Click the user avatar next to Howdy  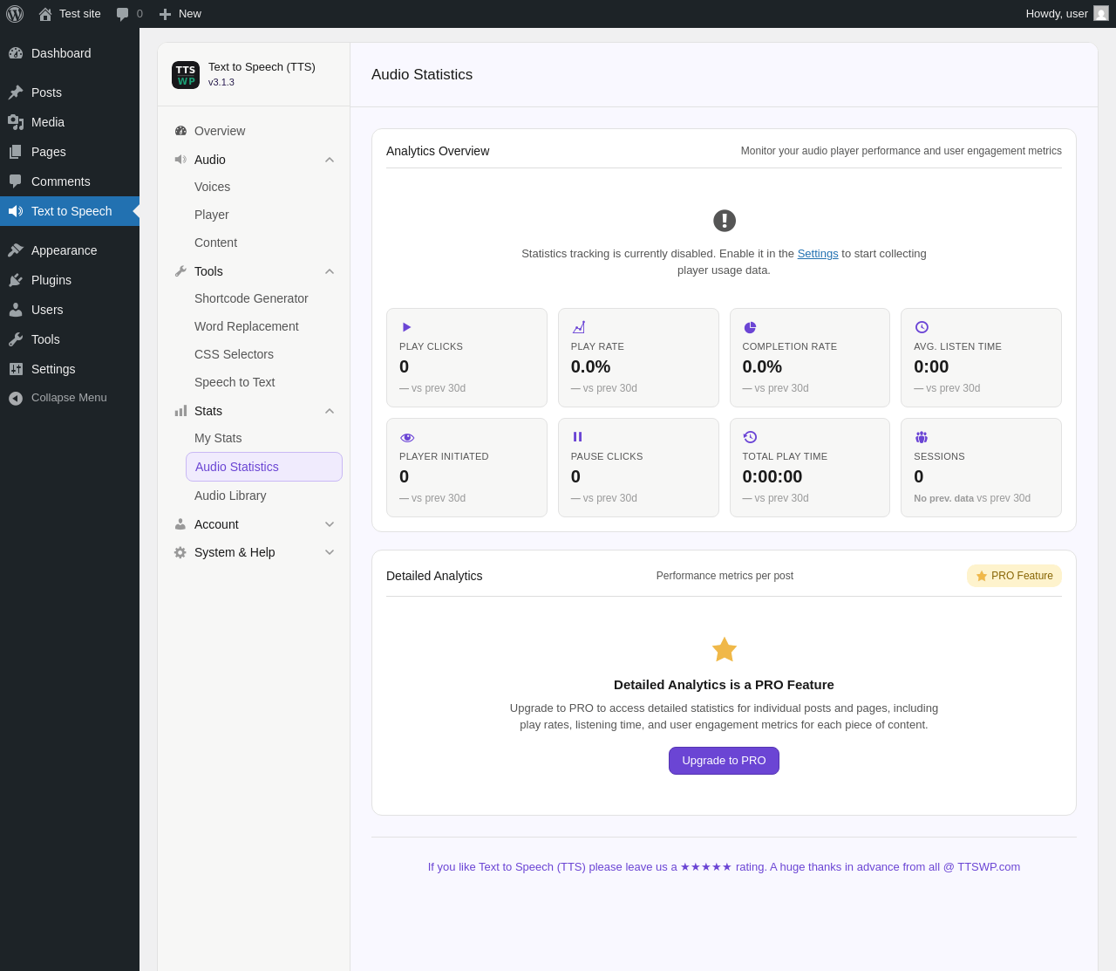1101,13
